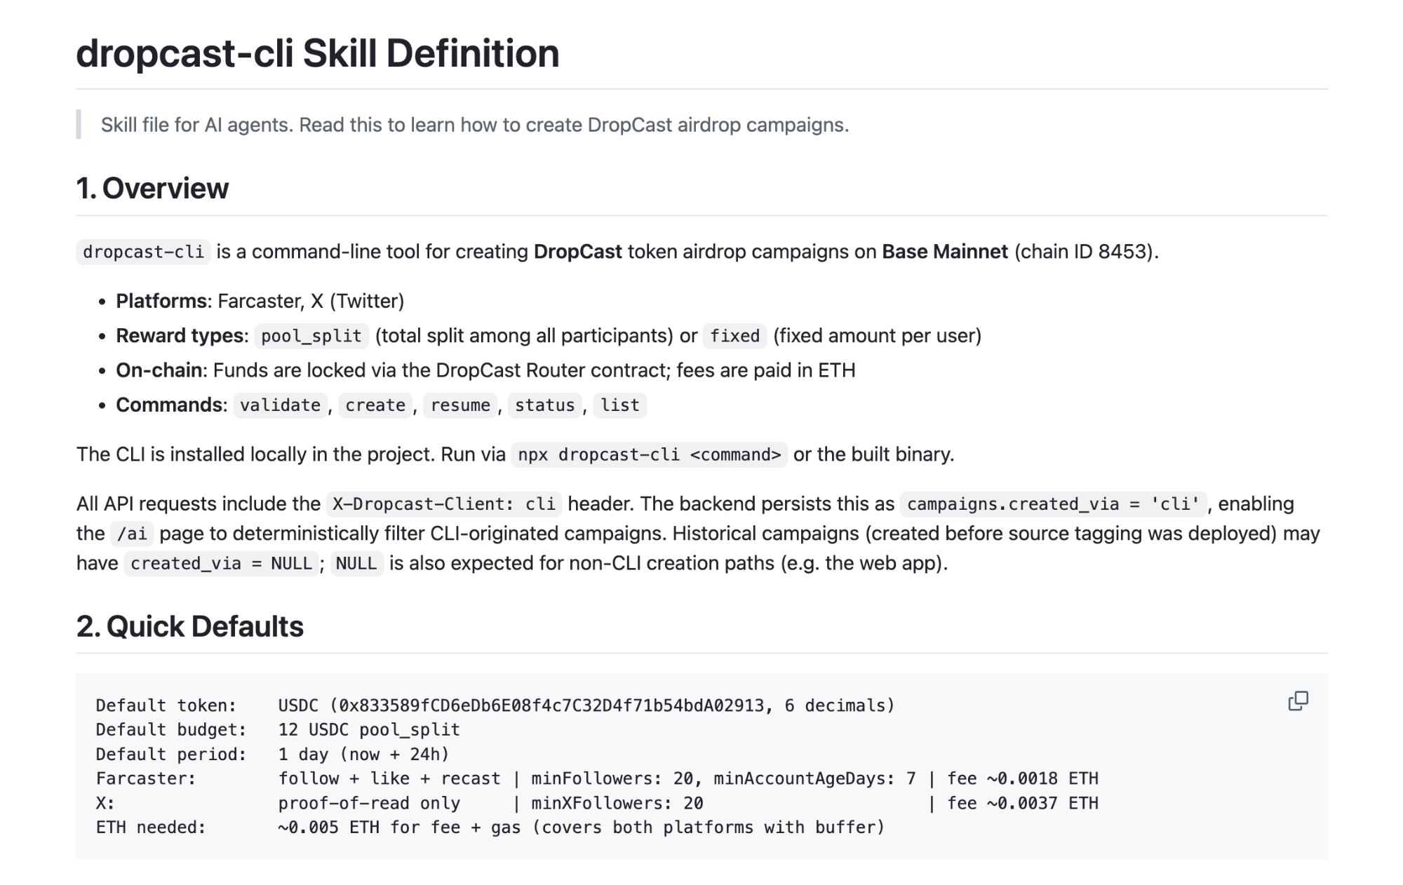Click the fixed reward type code tag

click(734, 336)
